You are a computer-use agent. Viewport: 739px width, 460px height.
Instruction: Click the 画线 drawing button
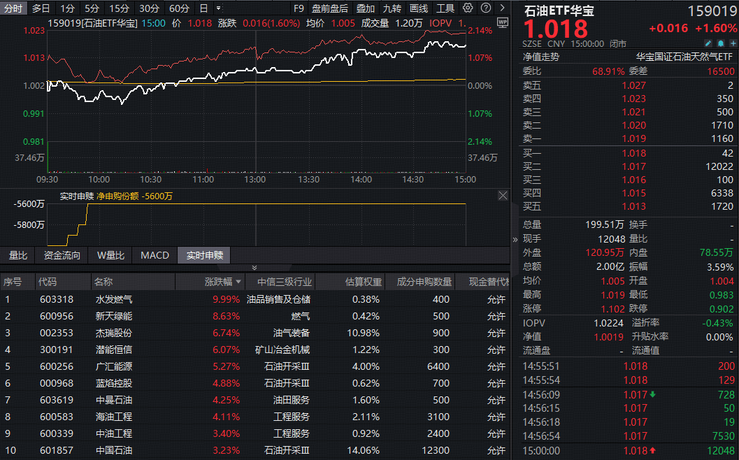click(419, 8)
